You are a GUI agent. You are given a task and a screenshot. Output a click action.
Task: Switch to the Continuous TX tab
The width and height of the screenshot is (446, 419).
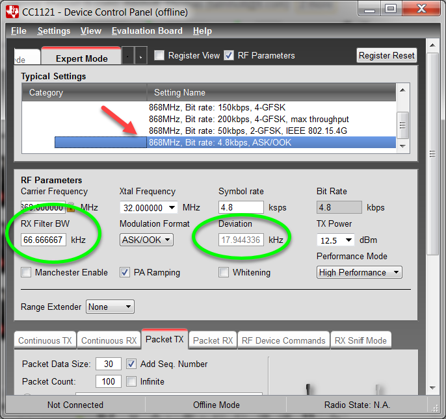pos(45,340)
